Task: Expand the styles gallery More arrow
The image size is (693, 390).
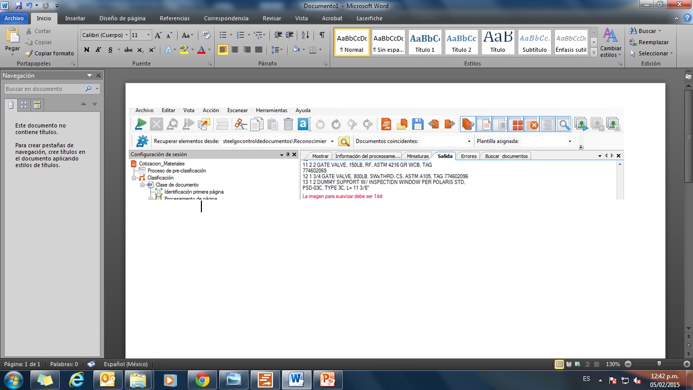Action: point(594,52)
